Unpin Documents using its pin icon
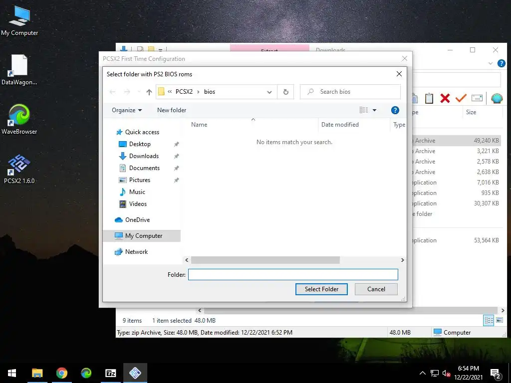The height and width of the screenshot is (383, 511). 176,168
